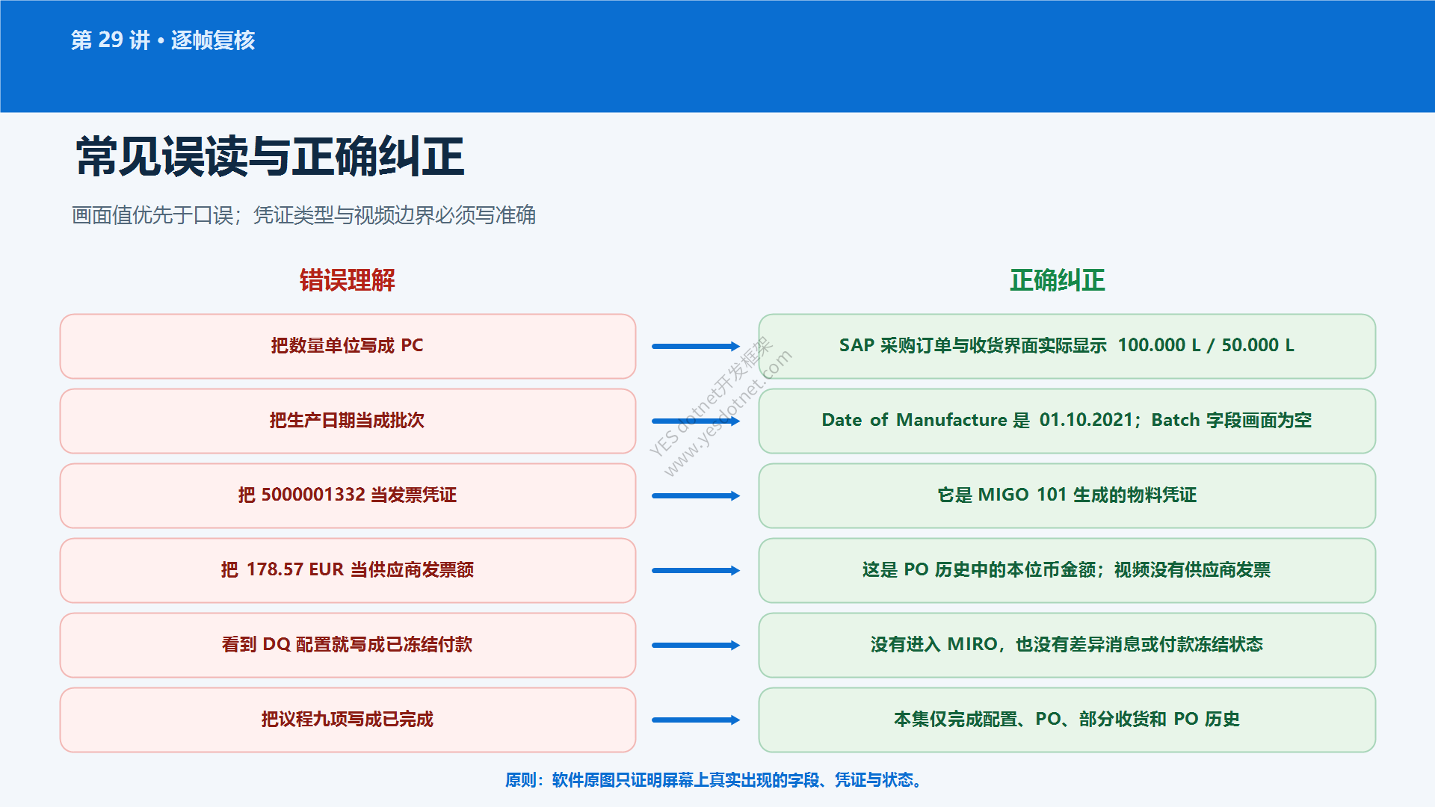
Task: Click the 把议程九项写成已完成 card
Action: [348, 720]
